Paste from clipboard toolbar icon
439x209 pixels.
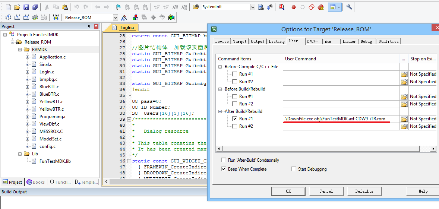pos(65,7)
